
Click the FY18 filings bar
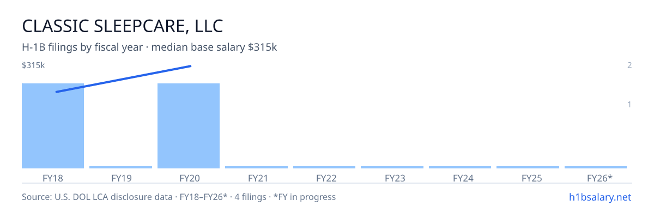click(x=53, y=126)
